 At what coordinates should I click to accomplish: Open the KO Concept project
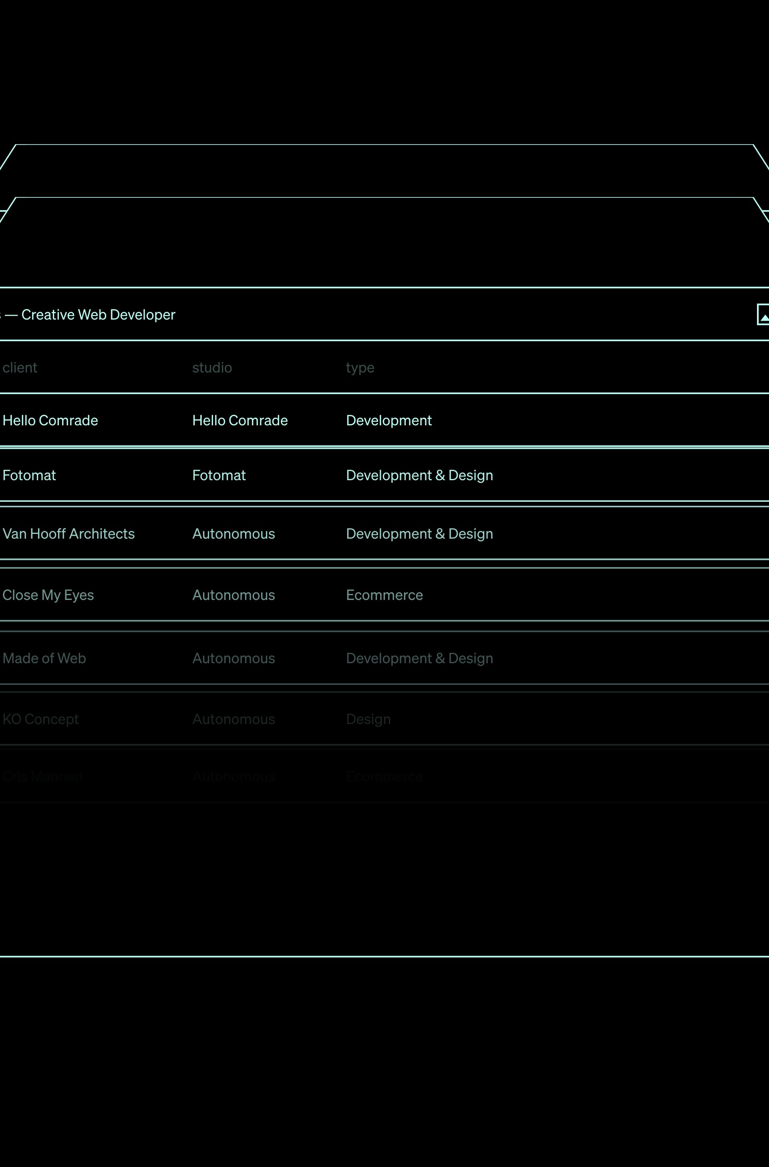40,719
